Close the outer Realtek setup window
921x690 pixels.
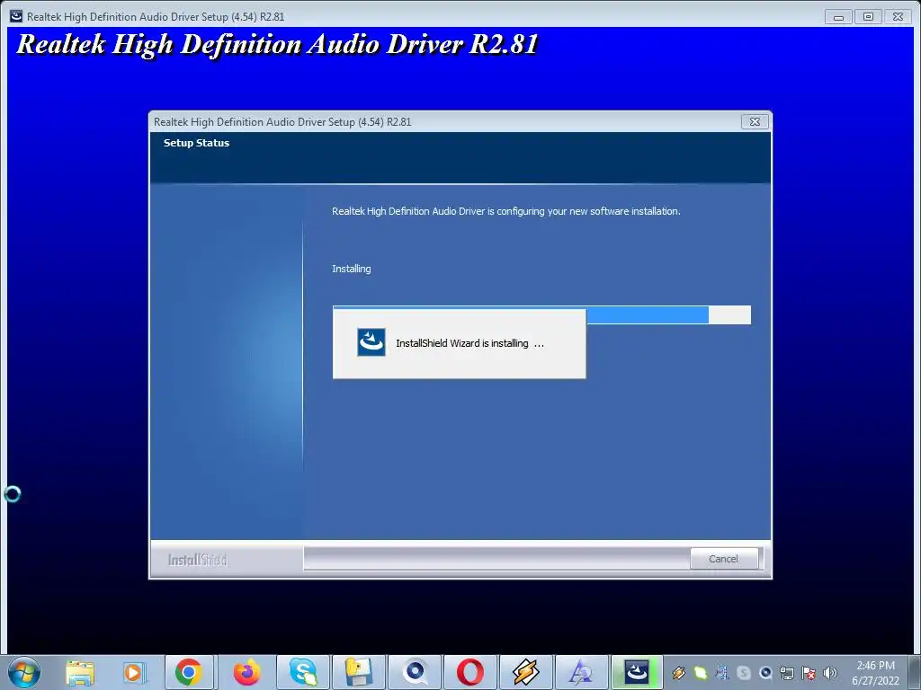[x=899, y=16]
